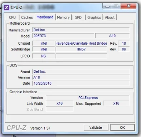Click the LPCIO label

pyautogui.click(x=25, y=56)
